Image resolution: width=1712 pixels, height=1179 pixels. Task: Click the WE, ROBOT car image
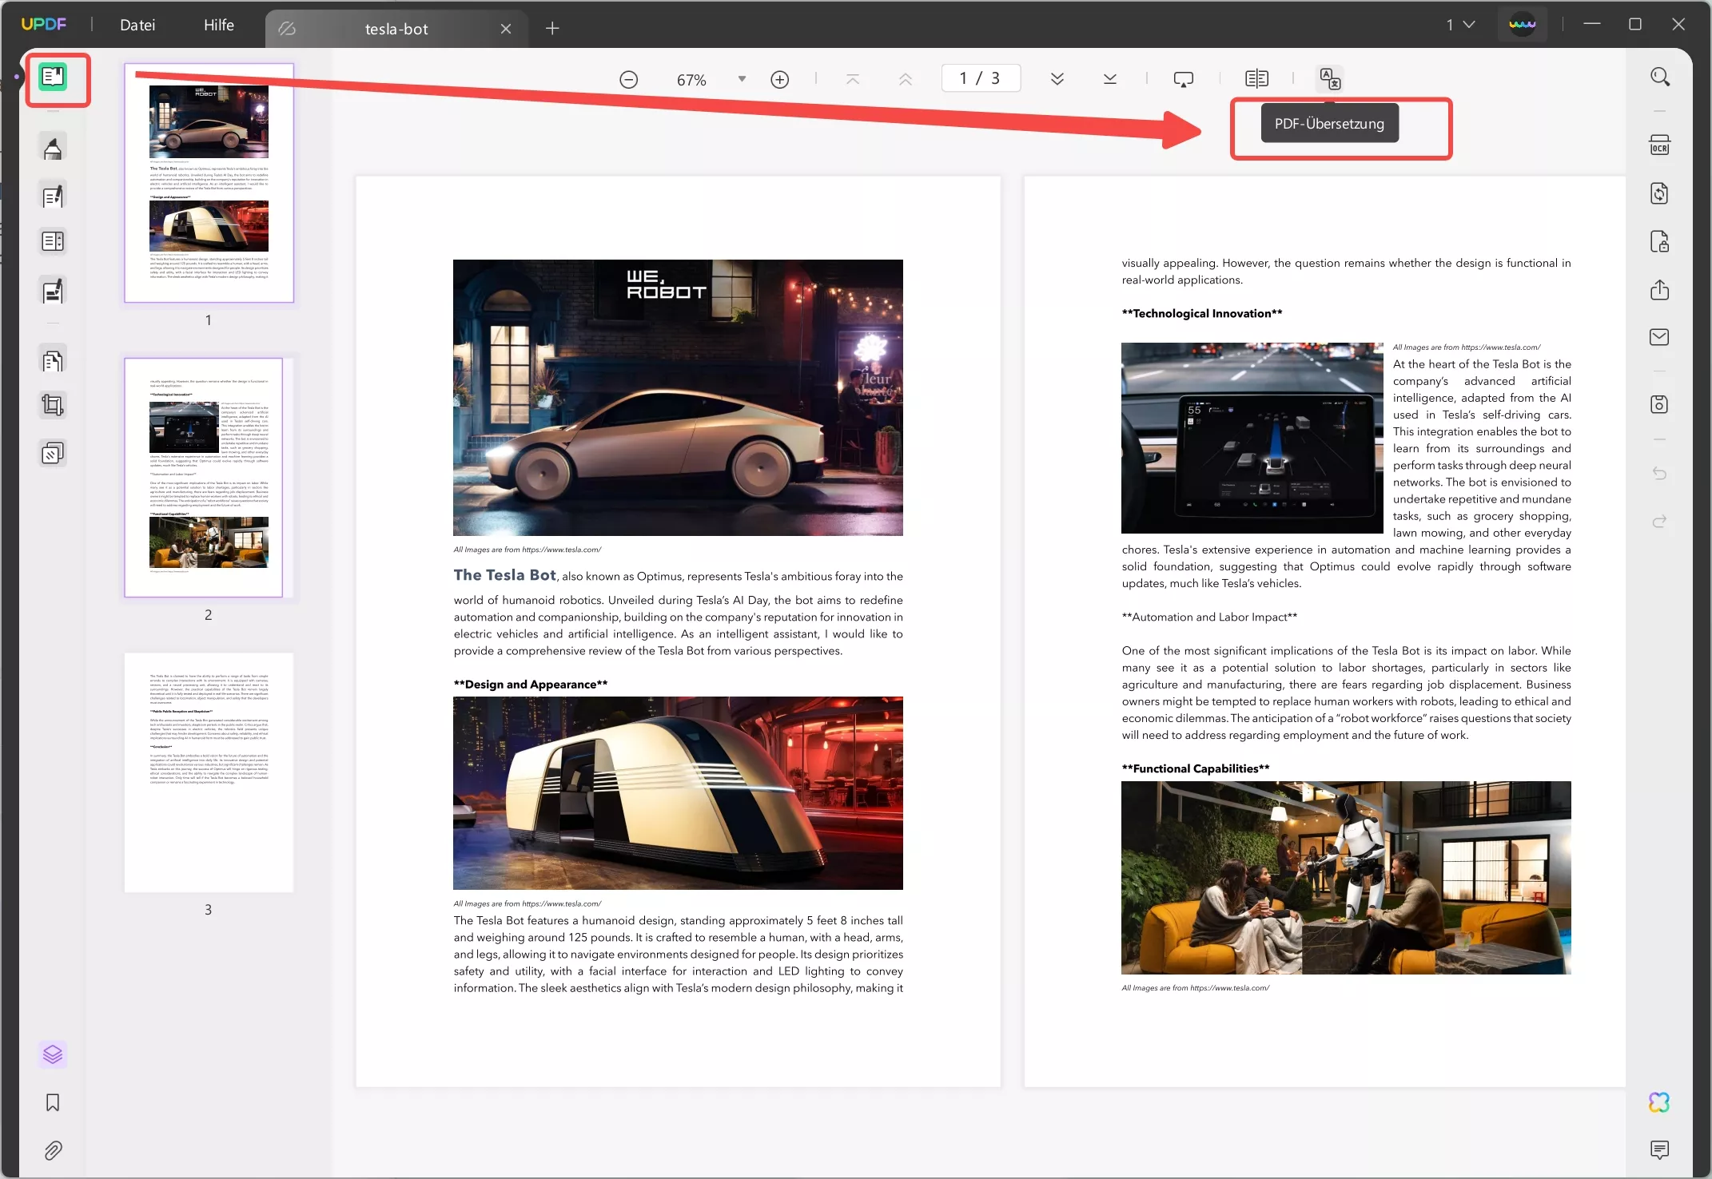click(x=679, y=398)
